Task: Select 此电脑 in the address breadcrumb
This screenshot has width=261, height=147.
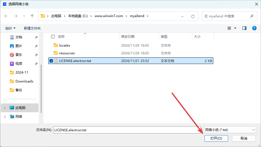Action: pos(56,16)
